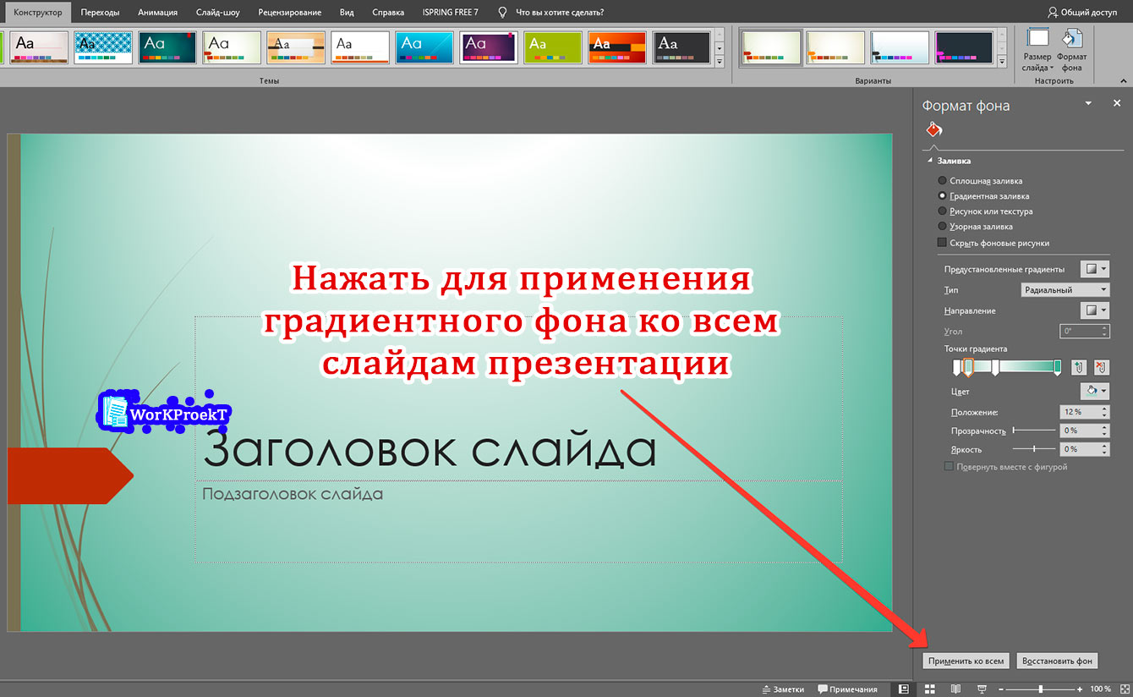Click the Прозрачность slider track
Viewport: 1133px width, 697px height.
(x=1033, y=431)
